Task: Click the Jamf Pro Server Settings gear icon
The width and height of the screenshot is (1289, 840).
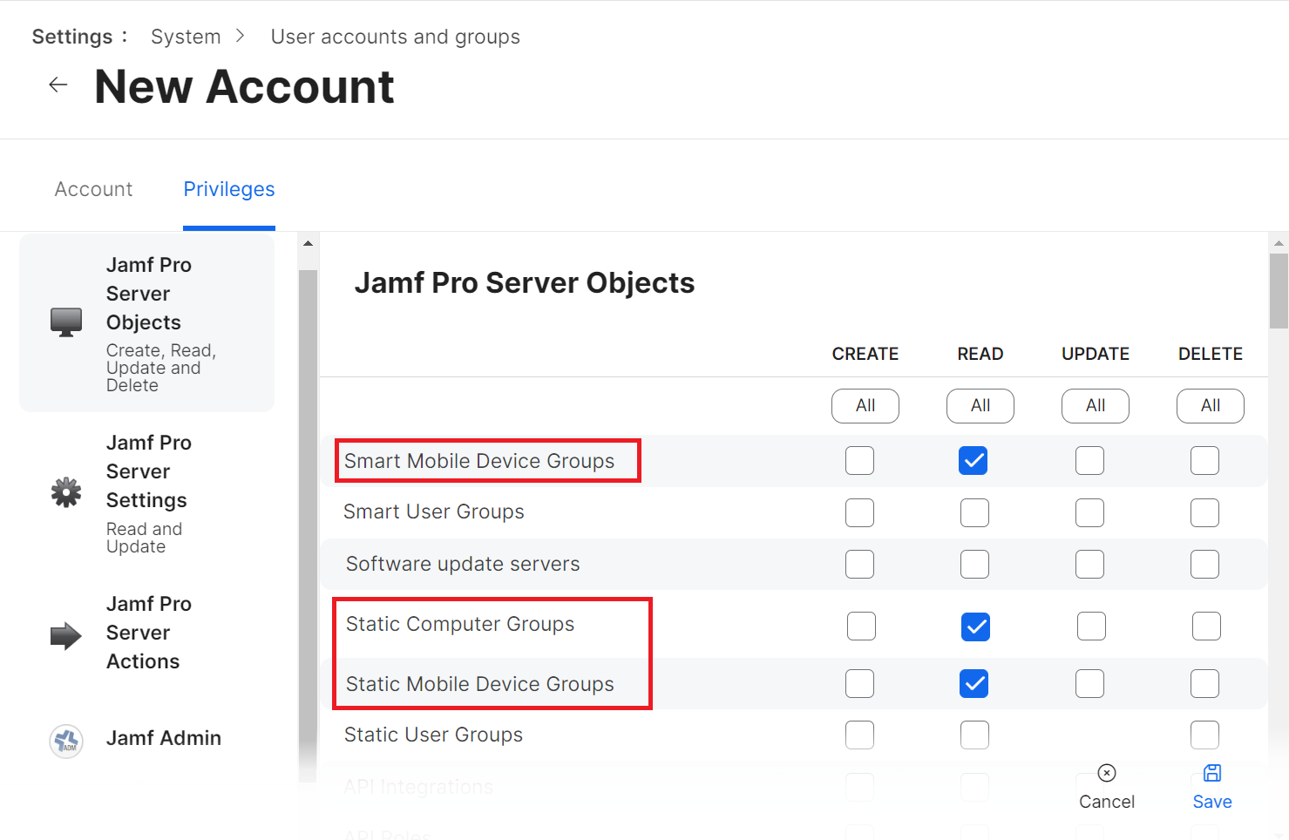Action: 66,492
